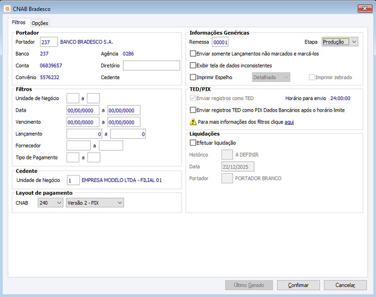Click the Convênio value 5576232
Screen dimensions: 376x297
(50, 77)
